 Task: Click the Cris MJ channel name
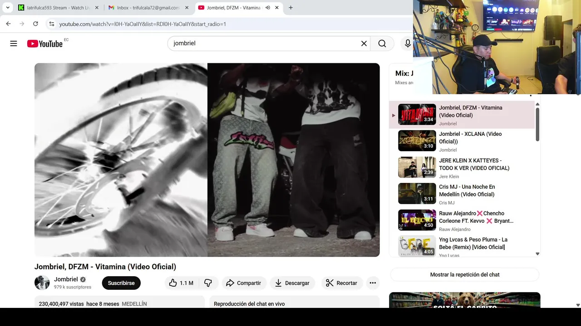click(447, 203)
